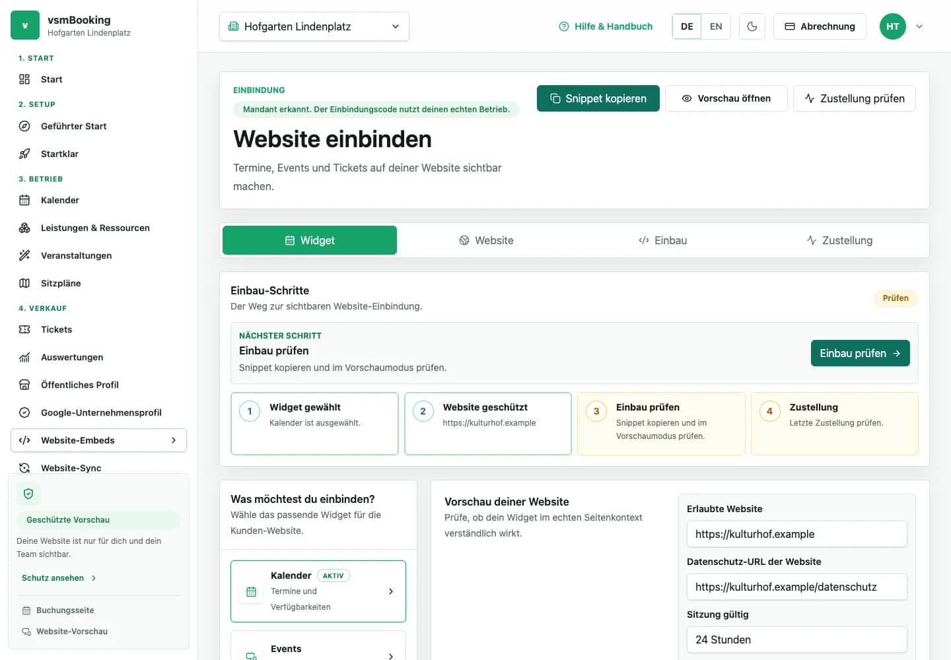Click the Veranstaltungen wand icon

click(x=24, y=255)
